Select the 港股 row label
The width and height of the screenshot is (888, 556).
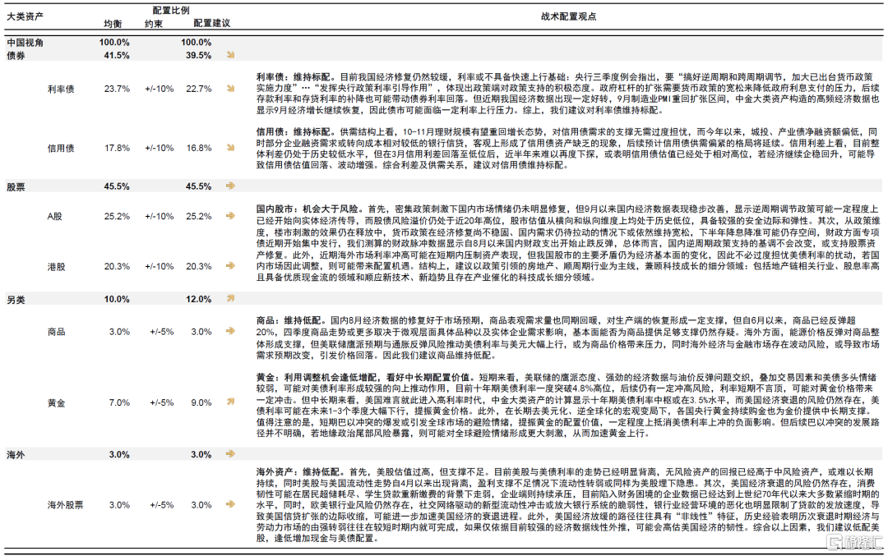pyautogui.click(x=56, y=266)
